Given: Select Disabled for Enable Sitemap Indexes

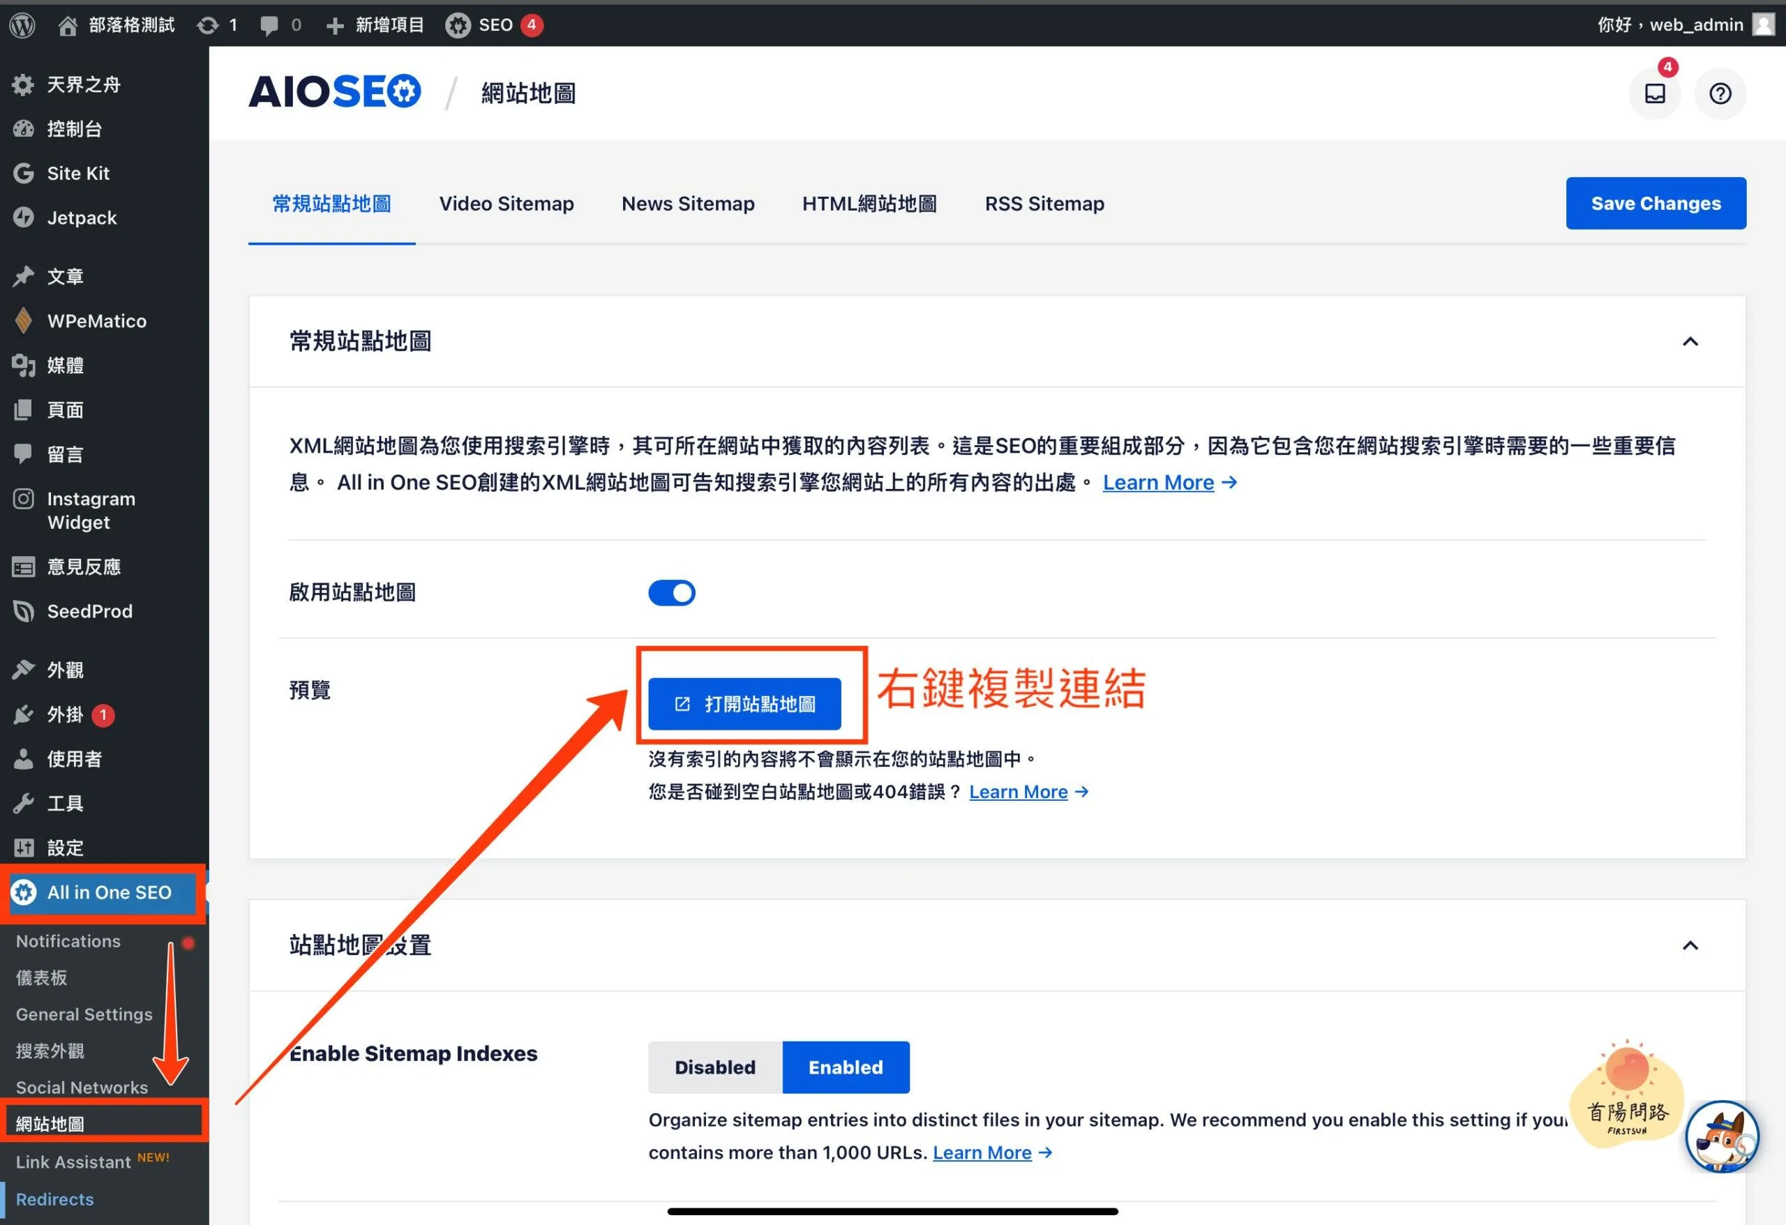Looking at the screenshot, I should [x=714, y=1067].
